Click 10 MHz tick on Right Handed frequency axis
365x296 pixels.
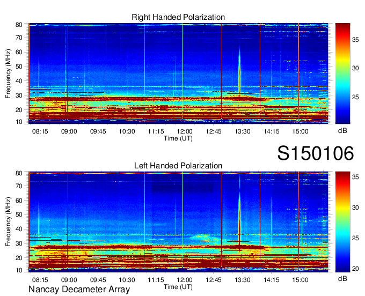coord(19,122)
